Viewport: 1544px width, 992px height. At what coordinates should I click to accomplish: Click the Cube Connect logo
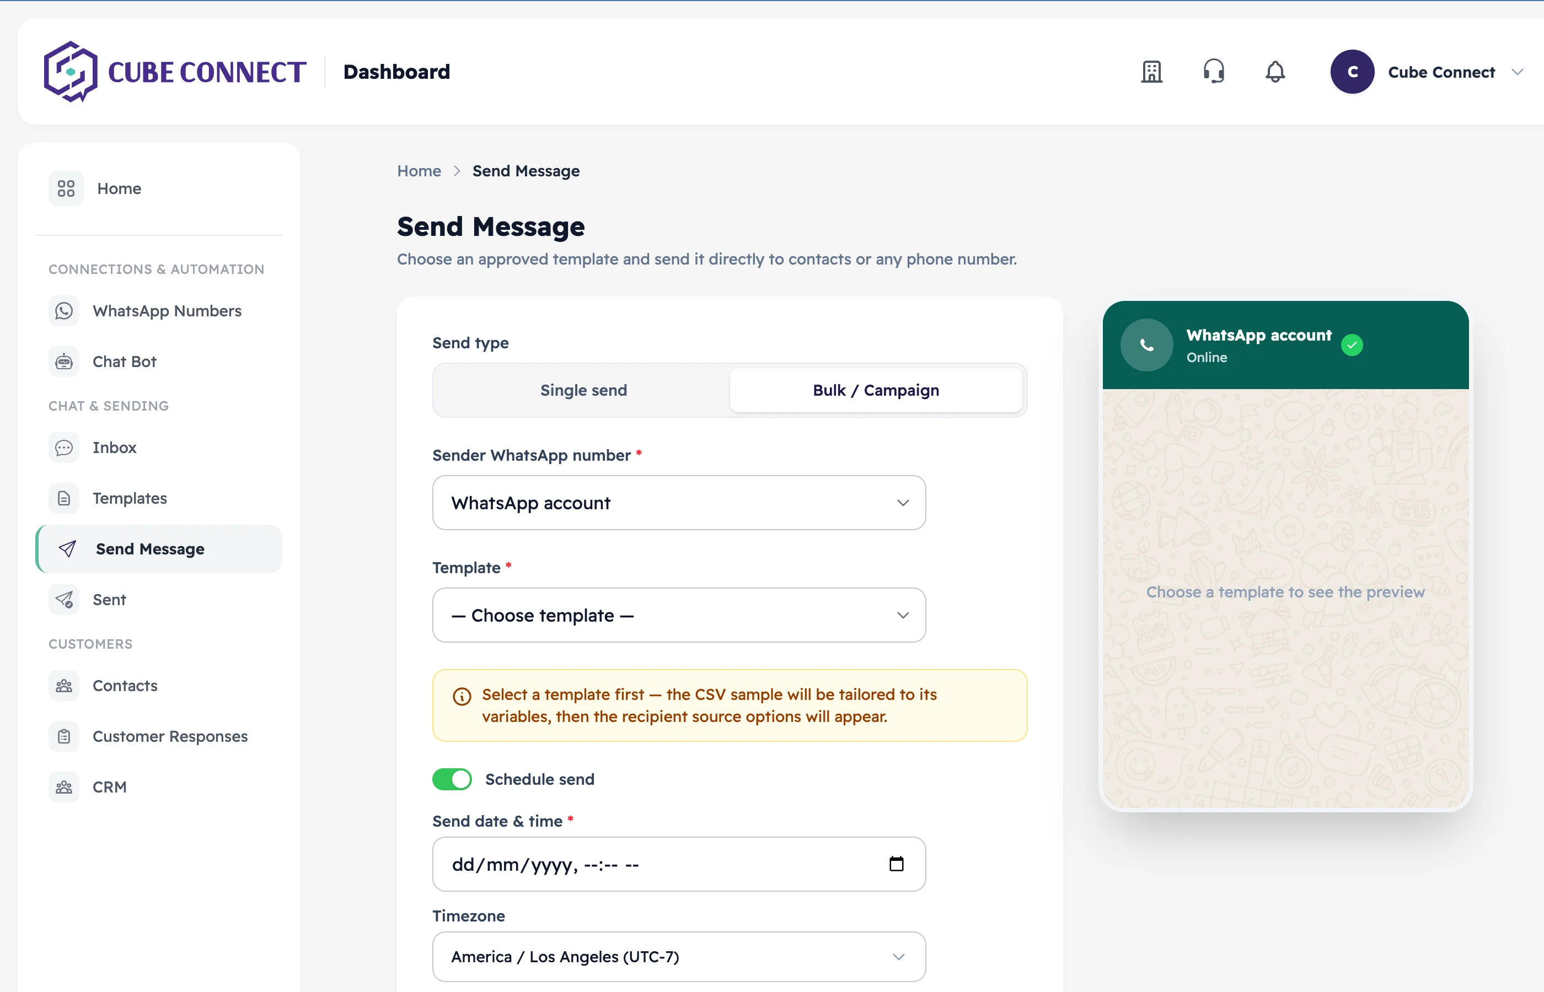pyautogui.click(x=175, y=72)
